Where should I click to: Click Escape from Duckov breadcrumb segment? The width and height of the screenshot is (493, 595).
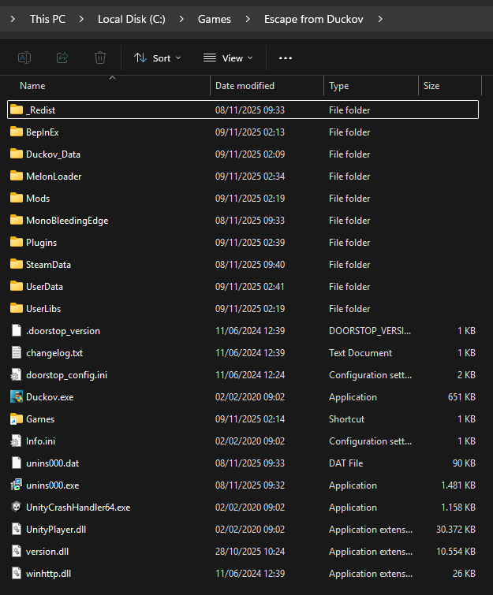[x=314, y=19]
